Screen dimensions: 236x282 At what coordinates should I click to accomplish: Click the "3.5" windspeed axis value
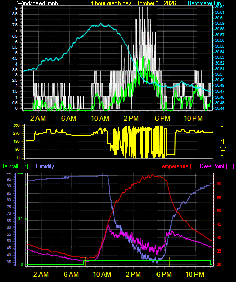[x=15, y=70]
